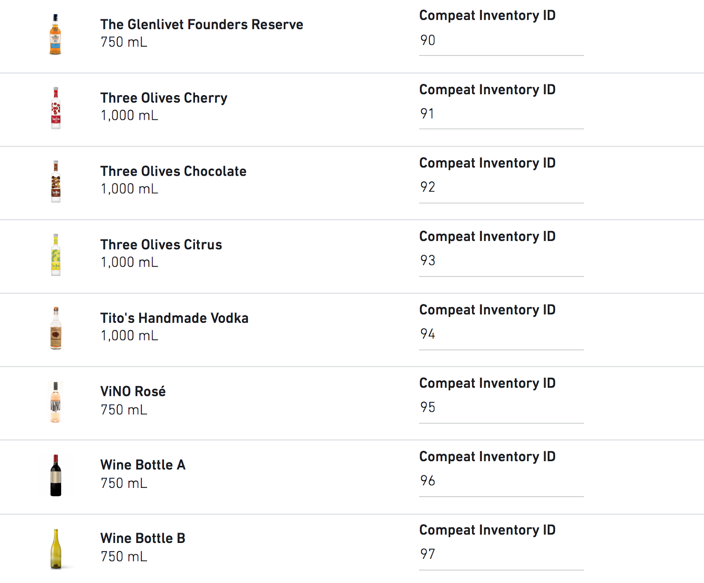Open the Tito's Handmade Vodka bottle thumbnail
This screenshot has width=704, height=583.
click(55, 328)
